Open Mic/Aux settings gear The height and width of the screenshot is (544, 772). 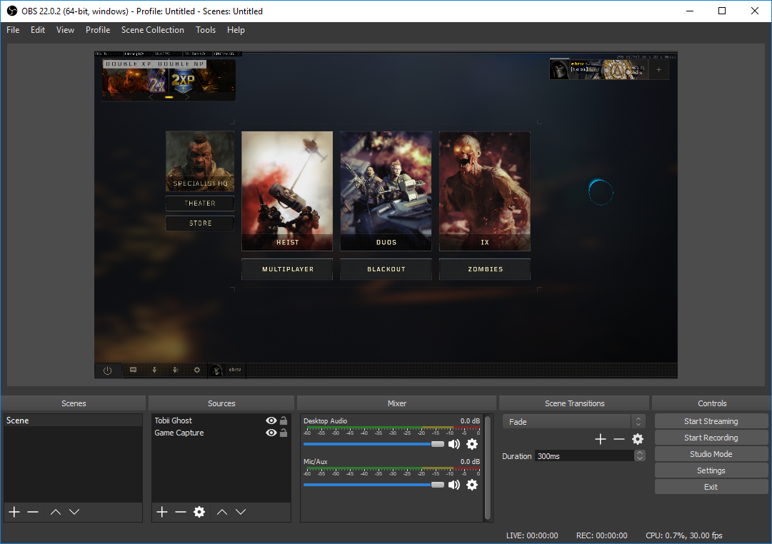tap(472, 485)
